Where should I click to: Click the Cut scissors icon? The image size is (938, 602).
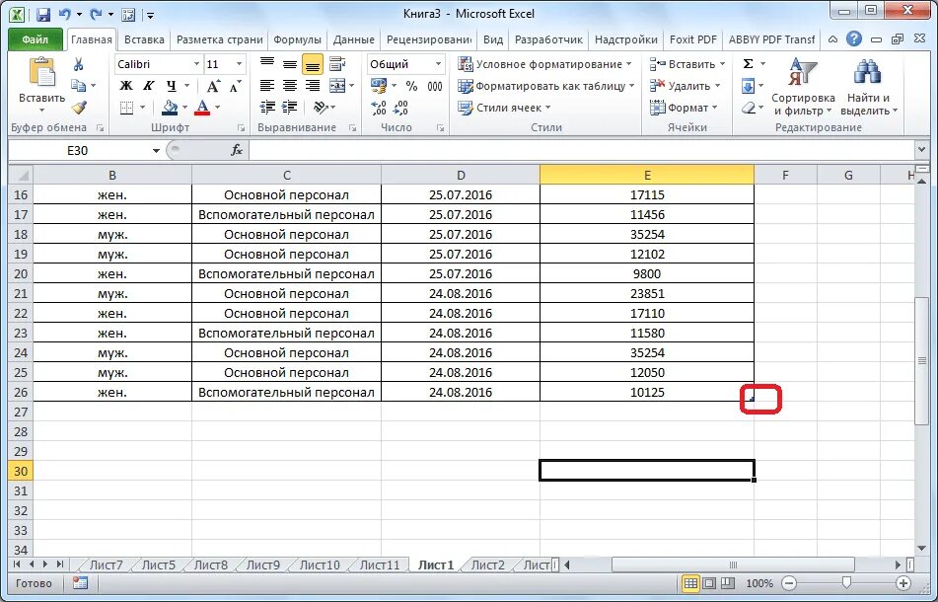tap(78, 64)
